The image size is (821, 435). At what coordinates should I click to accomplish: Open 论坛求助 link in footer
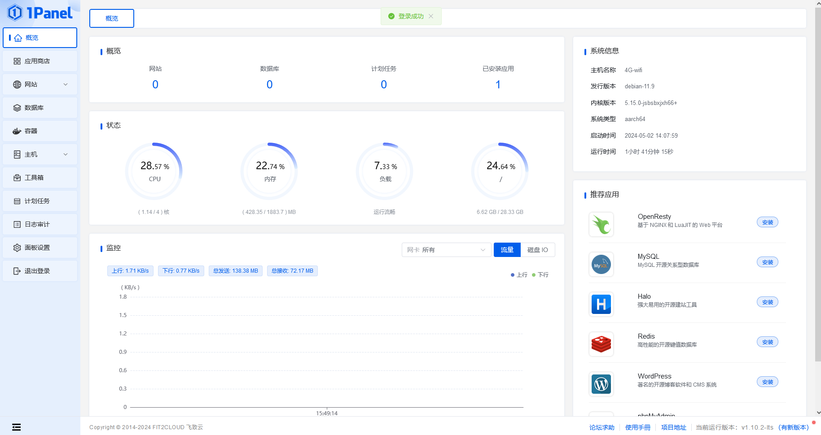point(602,427)
